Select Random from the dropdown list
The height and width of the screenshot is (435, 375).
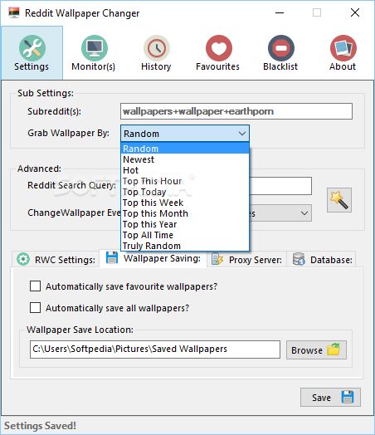point(185,149)
